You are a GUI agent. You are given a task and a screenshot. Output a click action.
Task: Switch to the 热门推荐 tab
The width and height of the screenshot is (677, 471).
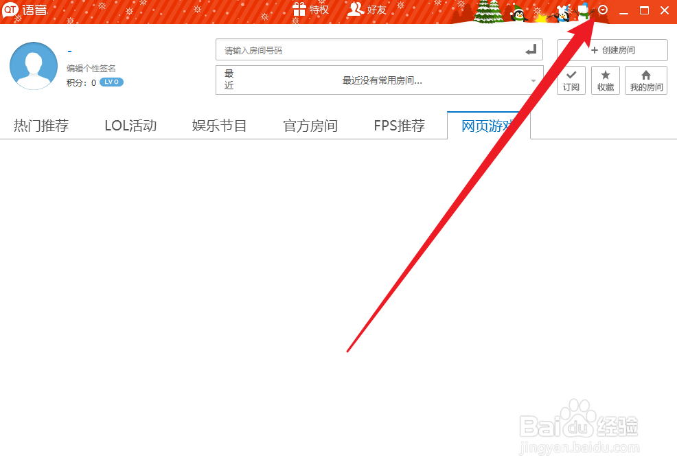point(41,126)
